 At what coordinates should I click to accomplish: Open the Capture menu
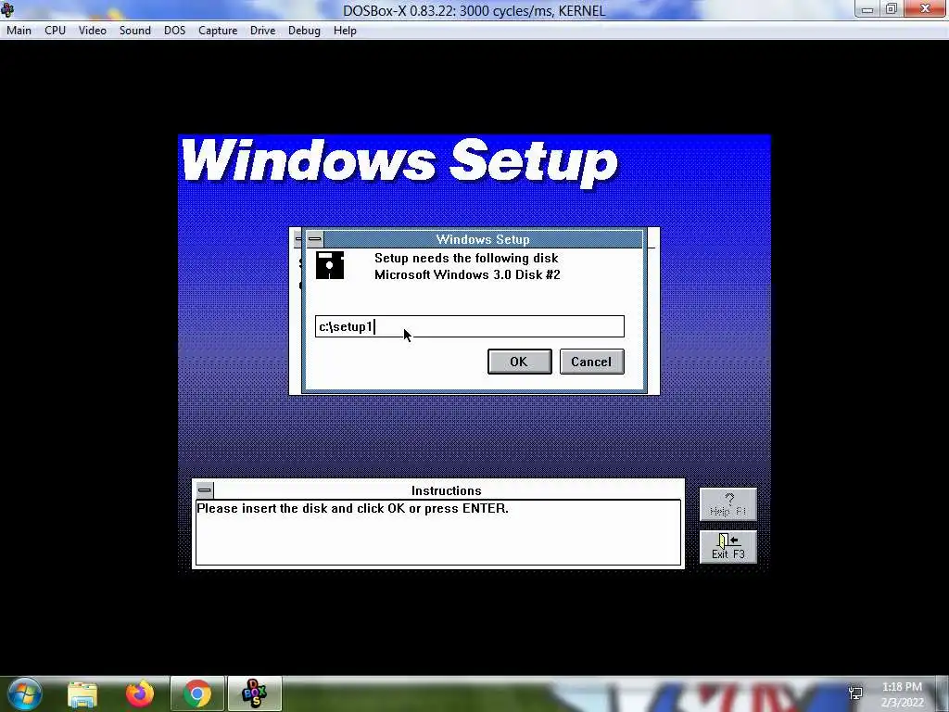tap(218, 31)
